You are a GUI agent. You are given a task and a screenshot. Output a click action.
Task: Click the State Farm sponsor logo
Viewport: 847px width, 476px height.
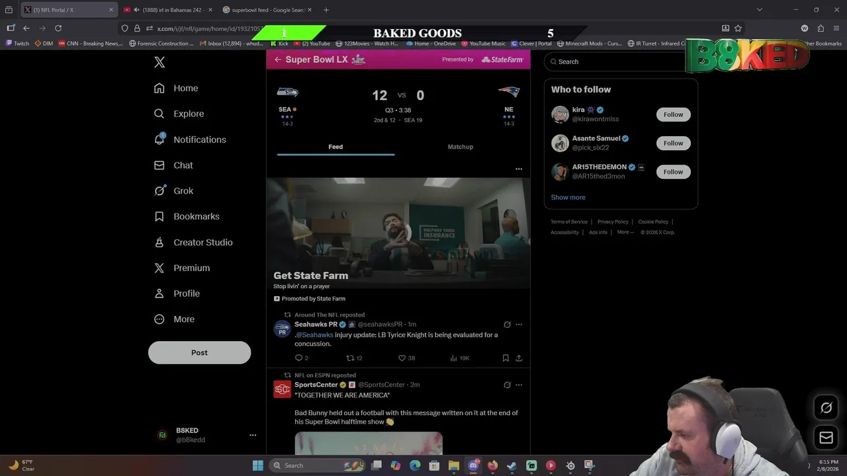pos(502,59)
